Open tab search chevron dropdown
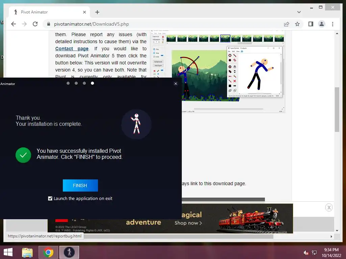Screen dimensions: 346x259 [x=299, y=12]
